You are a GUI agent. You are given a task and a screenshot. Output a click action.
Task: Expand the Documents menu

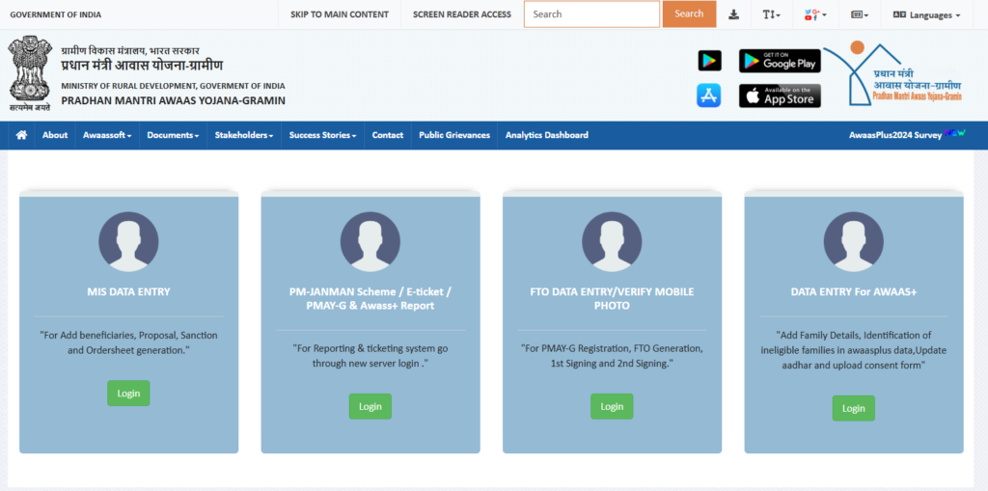[174, 135]
